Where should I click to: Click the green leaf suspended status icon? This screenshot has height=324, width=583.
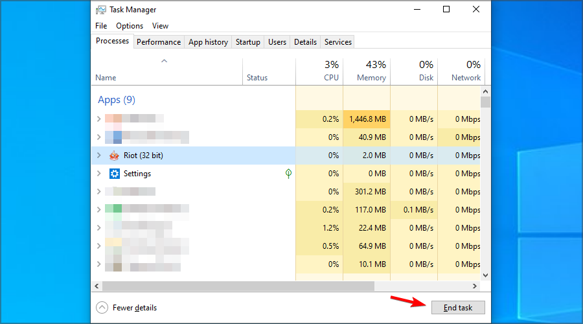pyautogui.click(x=288, y=174)
